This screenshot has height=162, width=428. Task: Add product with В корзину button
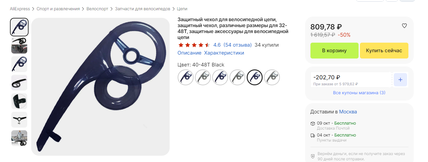click(x=334, y=51)
